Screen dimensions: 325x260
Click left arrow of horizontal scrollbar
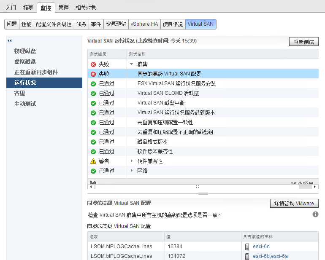coord(91,187)
